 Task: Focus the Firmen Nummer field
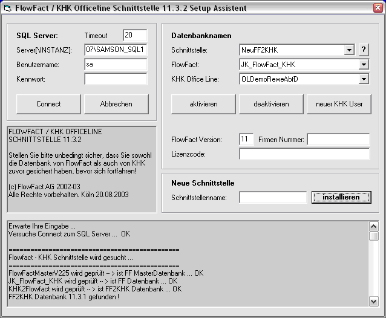(x=338, y=140)
